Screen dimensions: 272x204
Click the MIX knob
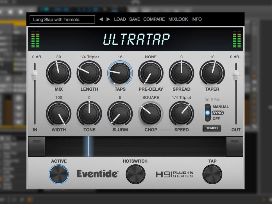pos(58,73)
